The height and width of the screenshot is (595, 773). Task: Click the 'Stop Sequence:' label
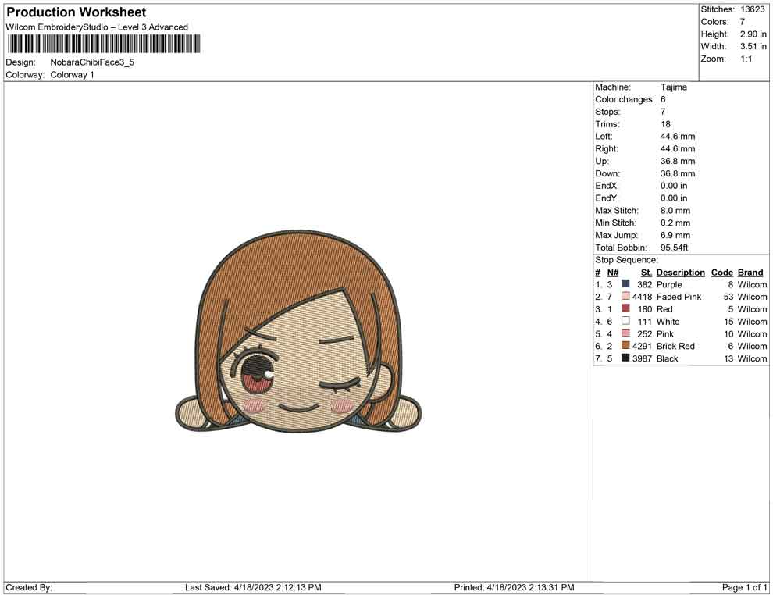626,260
